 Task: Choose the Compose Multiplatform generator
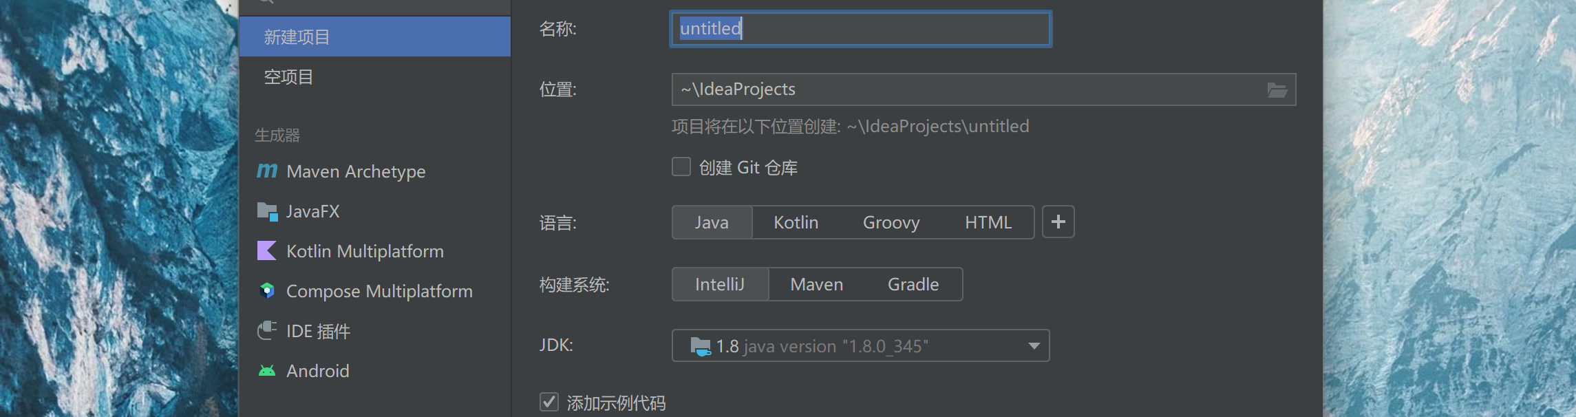379,291
